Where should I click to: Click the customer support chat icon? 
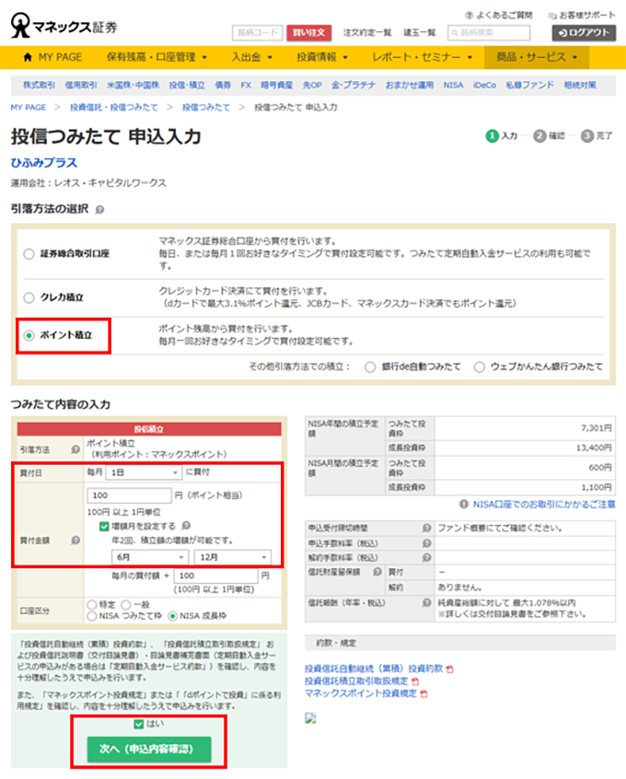(x=552, y=16)
